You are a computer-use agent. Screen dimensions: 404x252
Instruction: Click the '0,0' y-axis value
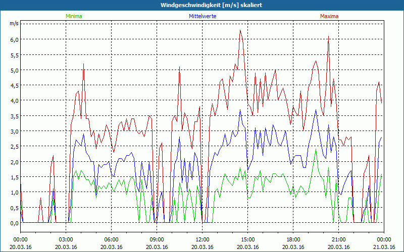tap(14, 223)
